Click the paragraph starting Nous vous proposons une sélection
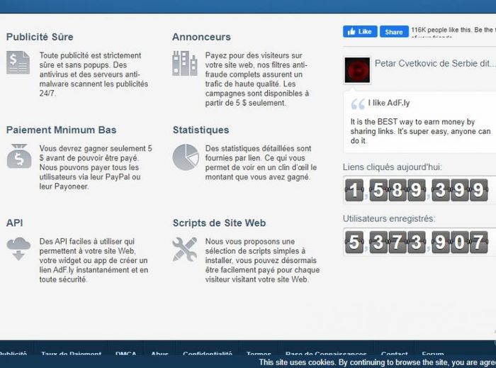 (x=262, y=260)
